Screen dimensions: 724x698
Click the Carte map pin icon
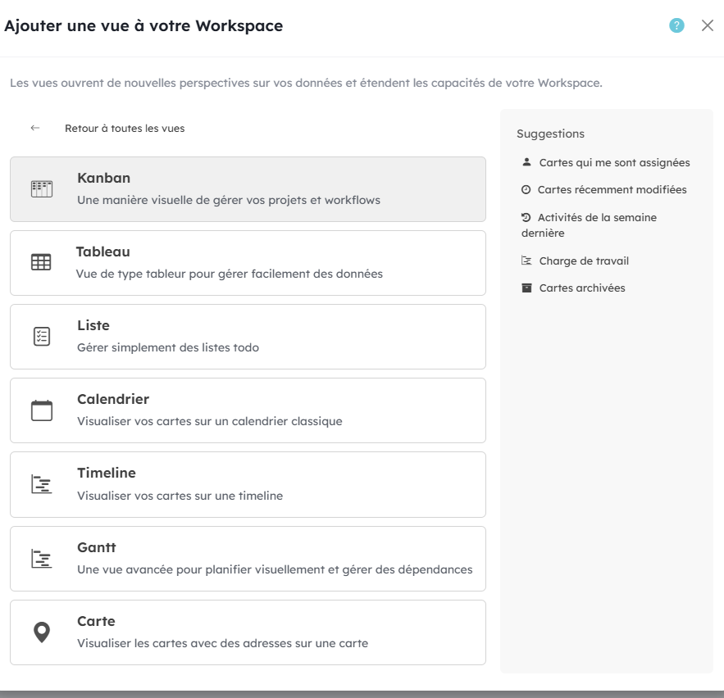point(41,632)
